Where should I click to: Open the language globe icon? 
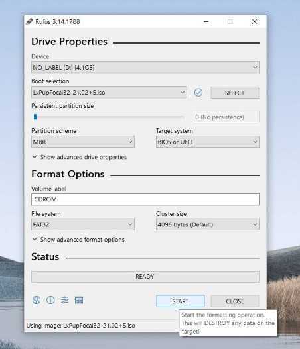coord(37,300)
